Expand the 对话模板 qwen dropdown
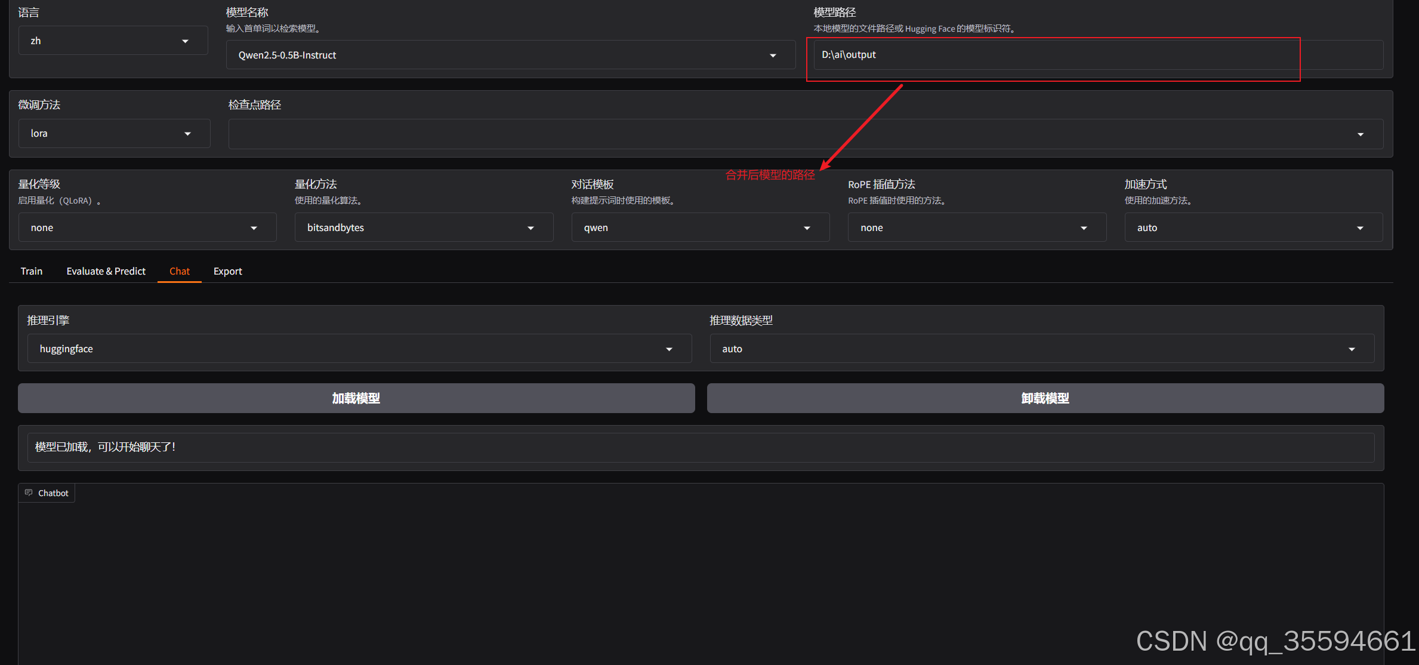 pyautogui.click(x=700, y=227)
